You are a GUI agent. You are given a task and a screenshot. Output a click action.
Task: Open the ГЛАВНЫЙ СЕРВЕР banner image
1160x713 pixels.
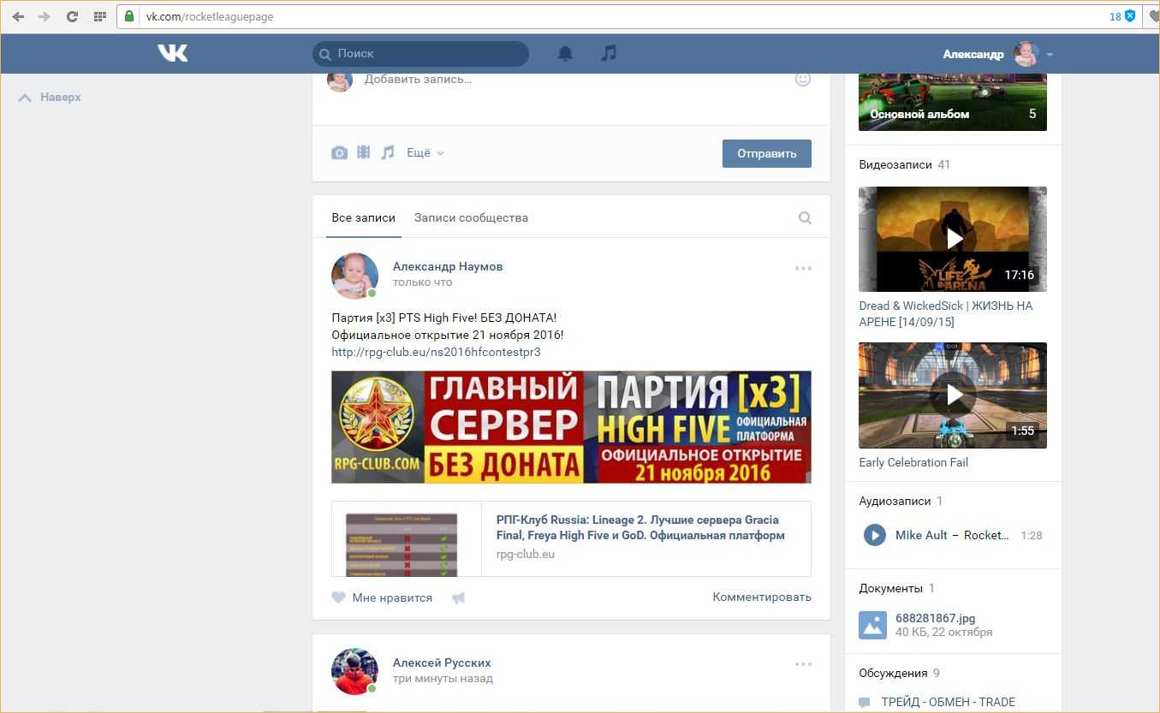[x=571, y=427]
